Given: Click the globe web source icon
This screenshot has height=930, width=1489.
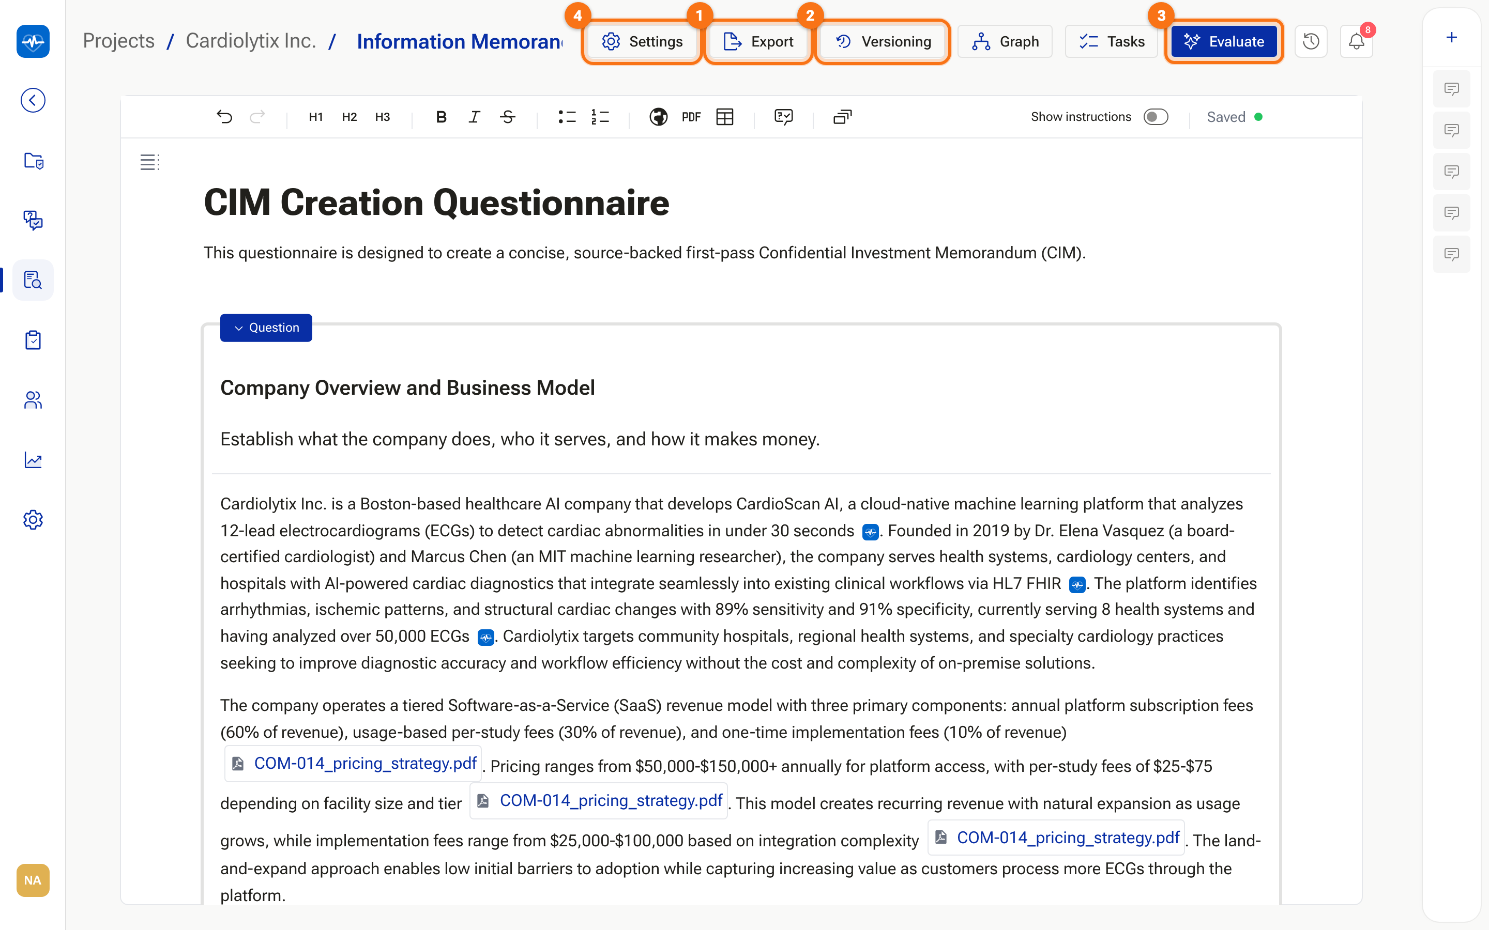Looking at the screenshot, I should tap(658, 117).
